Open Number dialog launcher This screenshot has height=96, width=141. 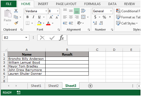pos(112,30)
